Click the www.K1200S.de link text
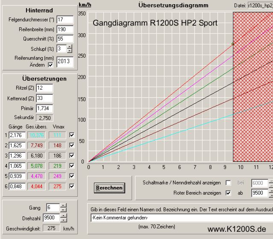Image resolution: width=273 pixels, height=239 pixels. [x=237, y=229]
